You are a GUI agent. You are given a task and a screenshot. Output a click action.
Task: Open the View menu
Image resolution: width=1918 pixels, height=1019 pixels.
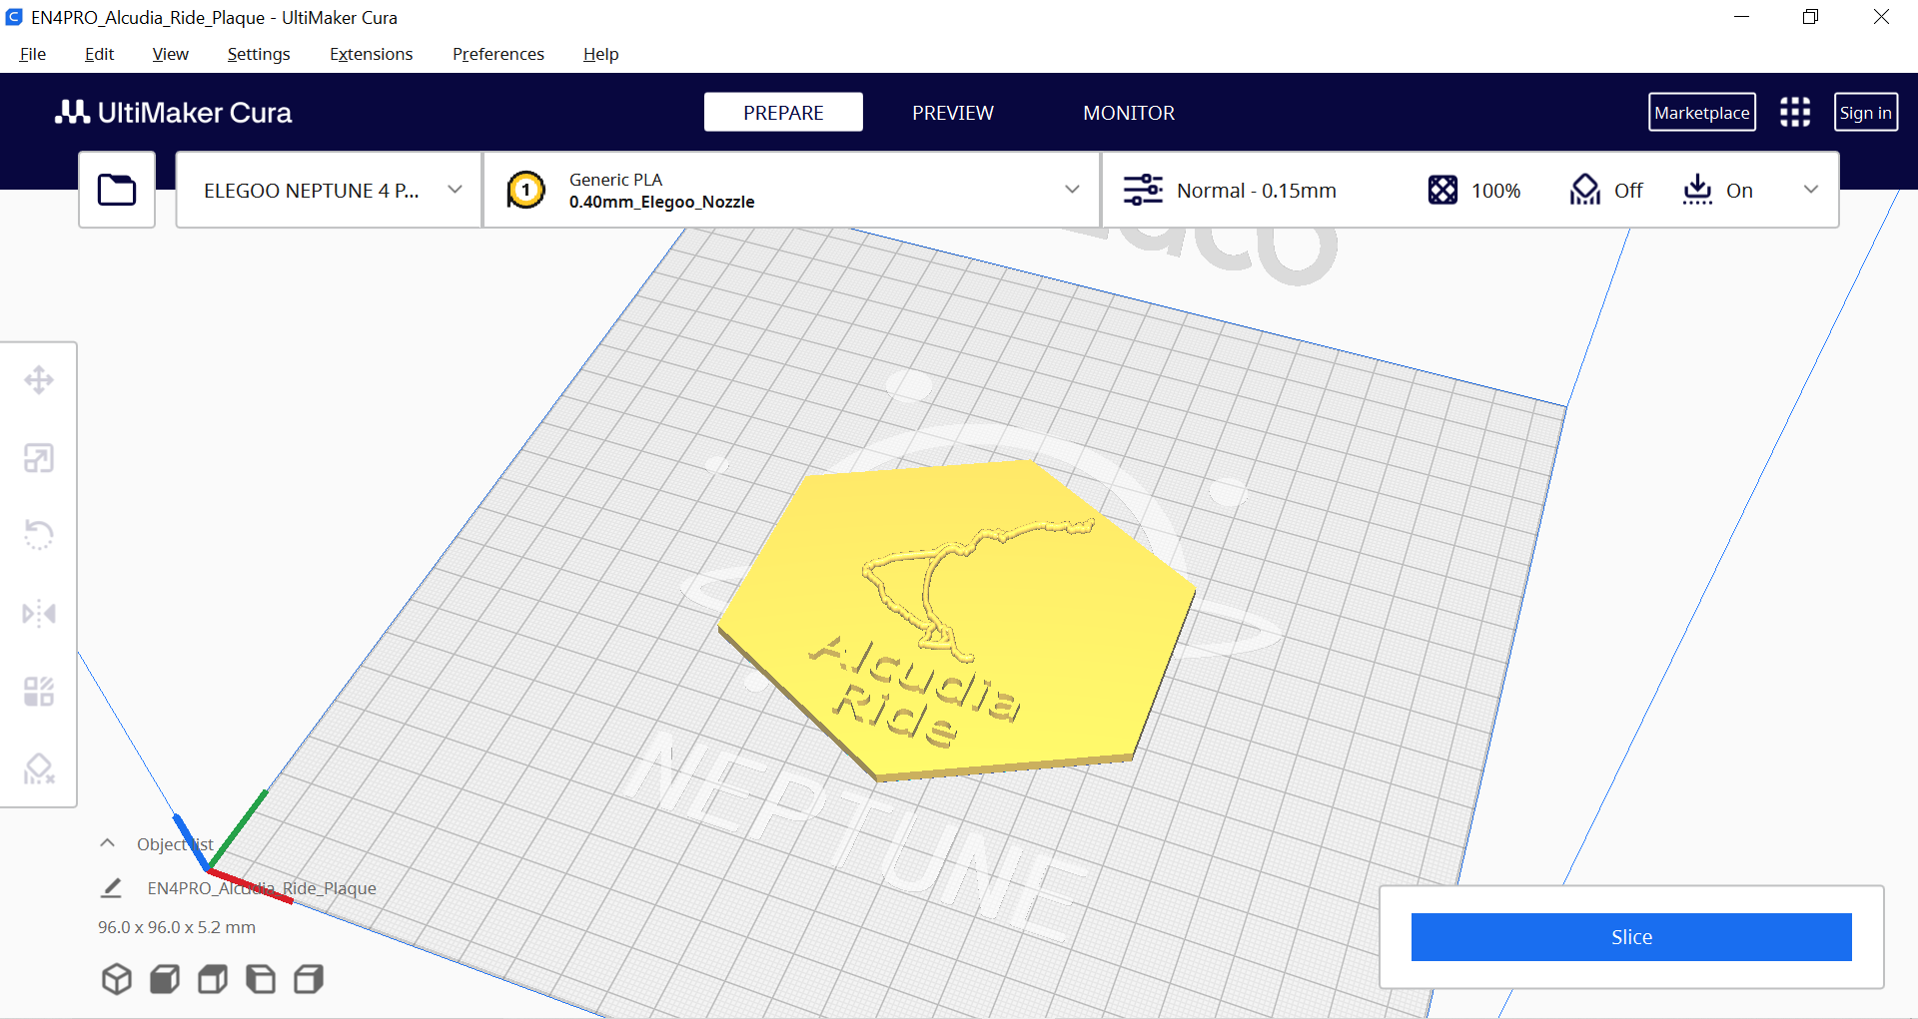tap(171, 54)
